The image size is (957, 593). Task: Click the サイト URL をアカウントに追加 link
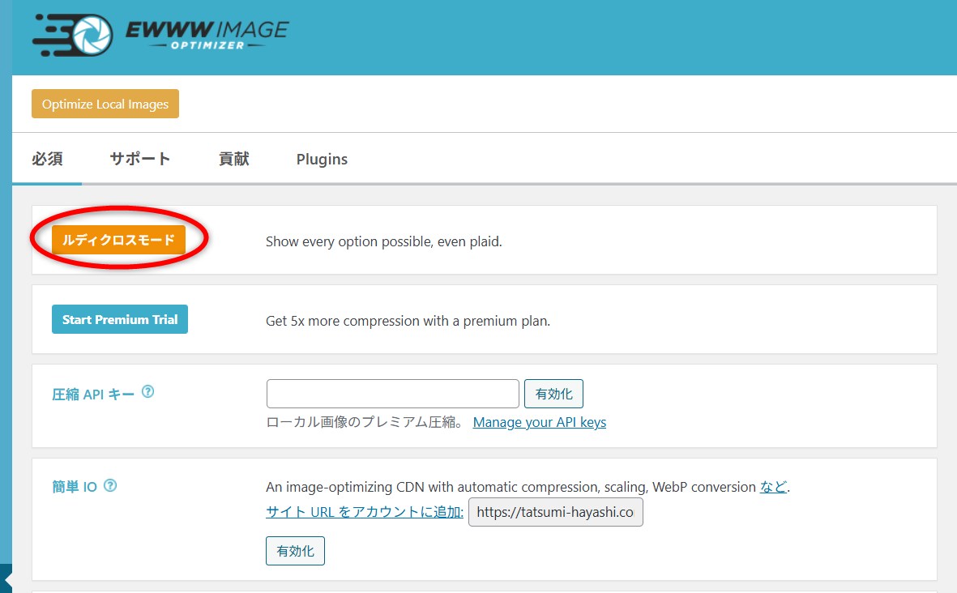point(363,512)
